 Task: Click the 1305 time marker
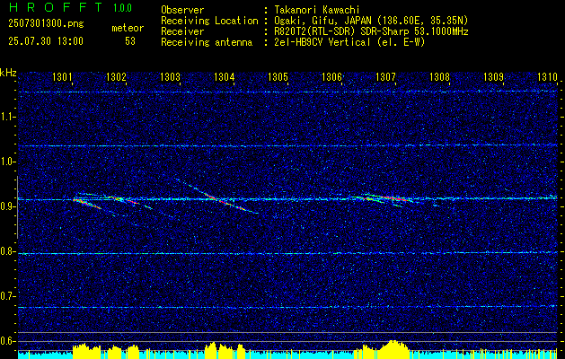click(278, 76)
